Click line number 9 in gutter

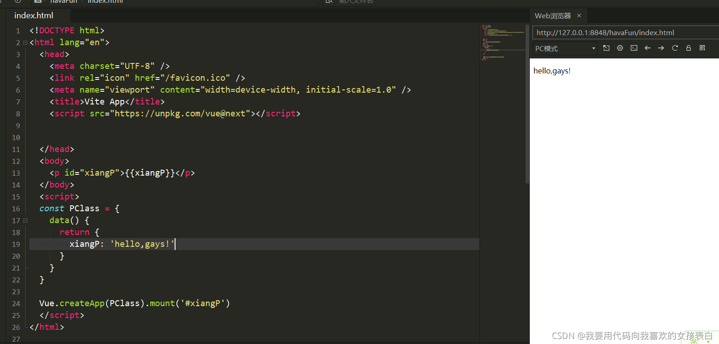(18, 125)
